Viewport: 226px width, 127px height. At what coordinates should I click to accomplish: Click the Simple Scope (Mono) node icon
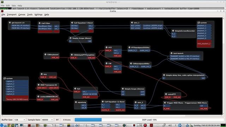pos(71,38)
